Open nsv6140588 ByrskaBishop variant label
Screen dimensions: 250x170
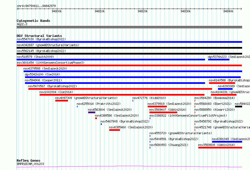pos(229,80)
